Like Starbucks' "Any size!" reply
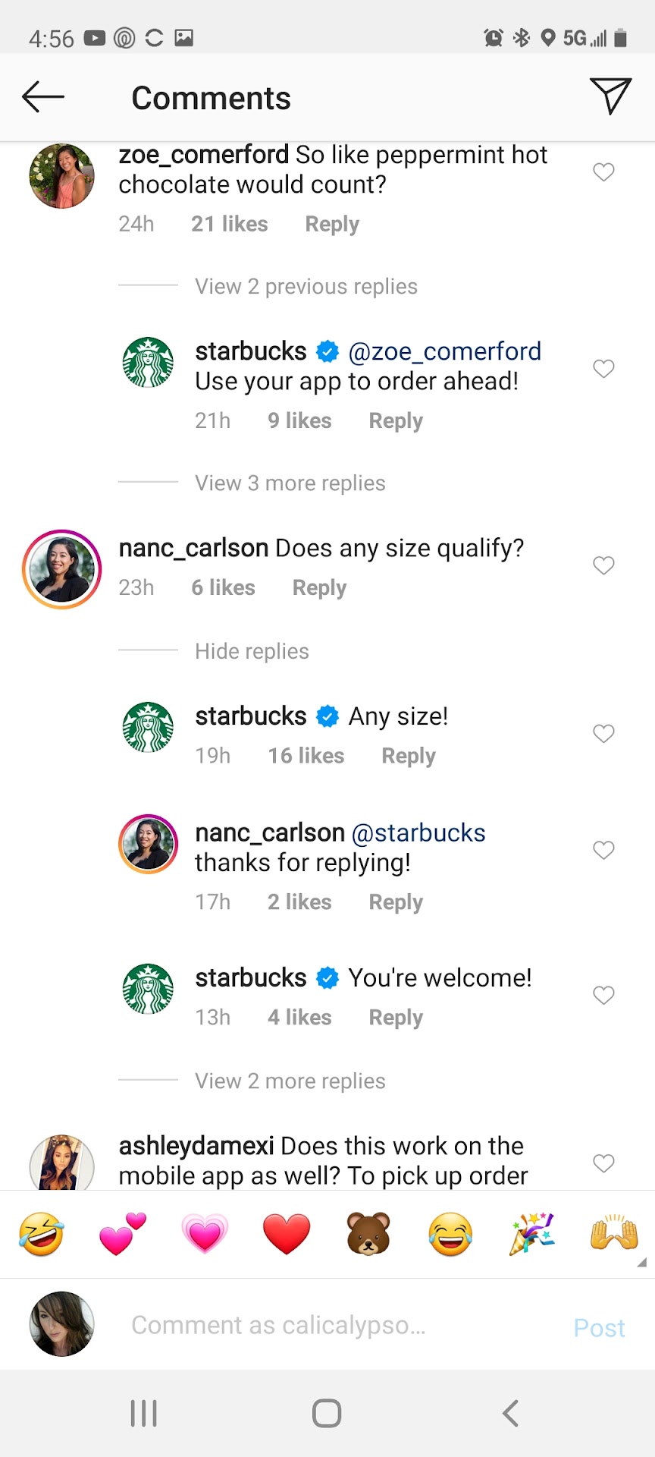 (603, 734)
